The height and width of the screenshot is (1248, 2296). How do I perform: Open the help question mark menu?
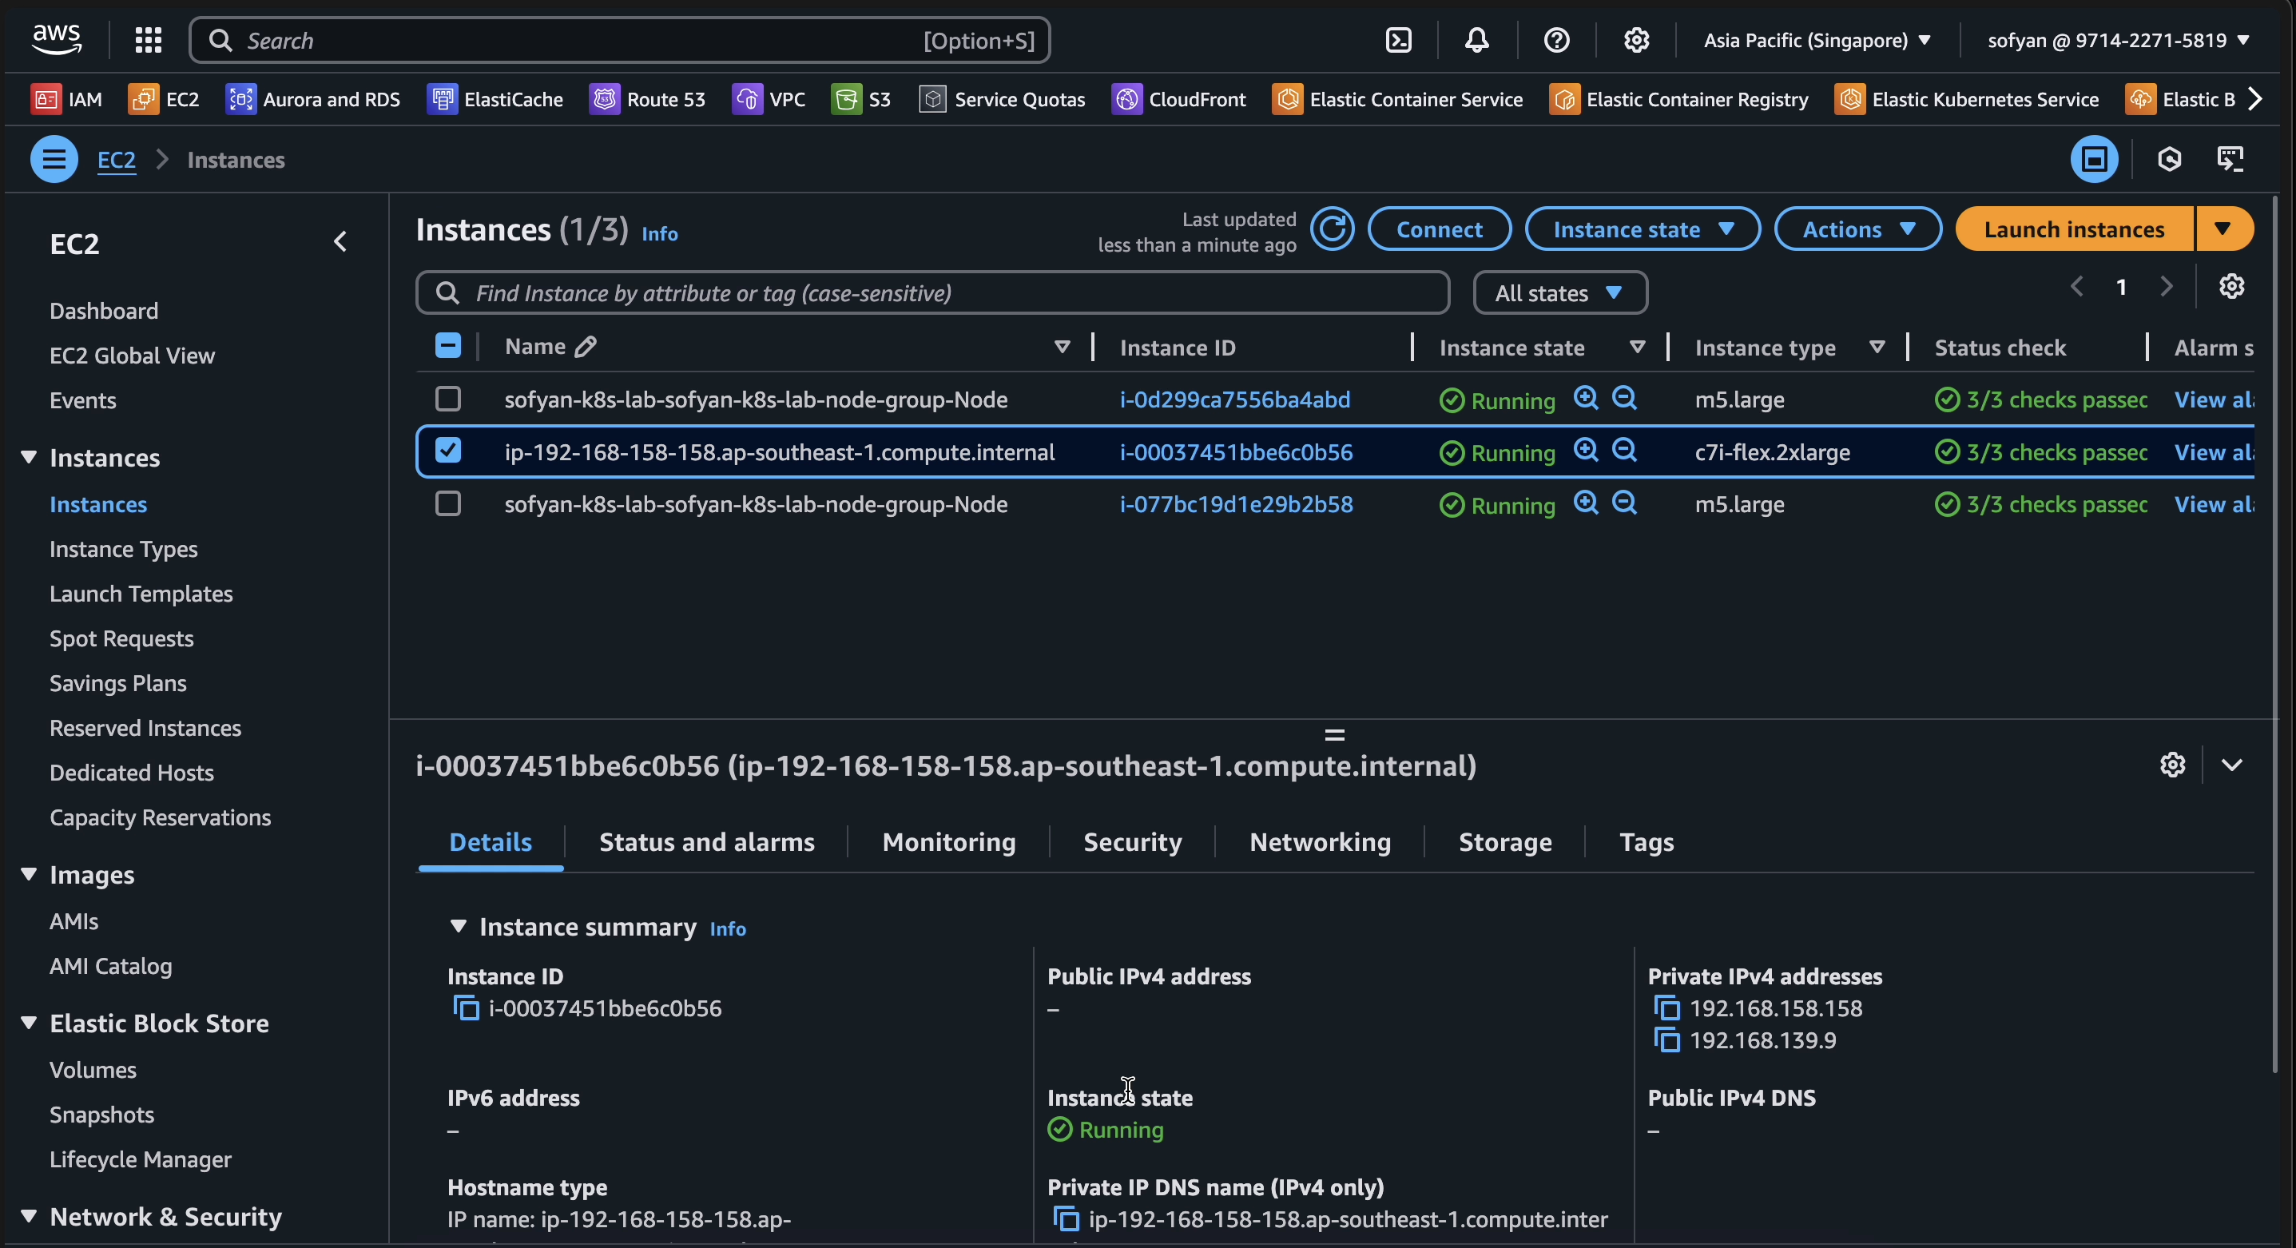click(x=1556, y=40)
